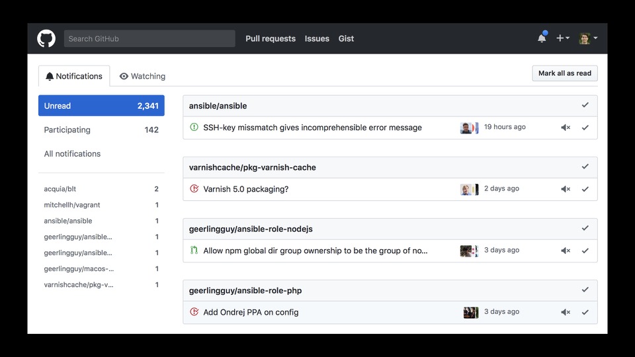635x357 pixels.
Task: Open the notifications bell in header
Action: click(542, 38)
